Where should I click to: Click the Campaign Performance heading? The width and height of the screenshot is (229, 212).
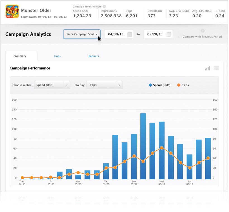point(30,68)
